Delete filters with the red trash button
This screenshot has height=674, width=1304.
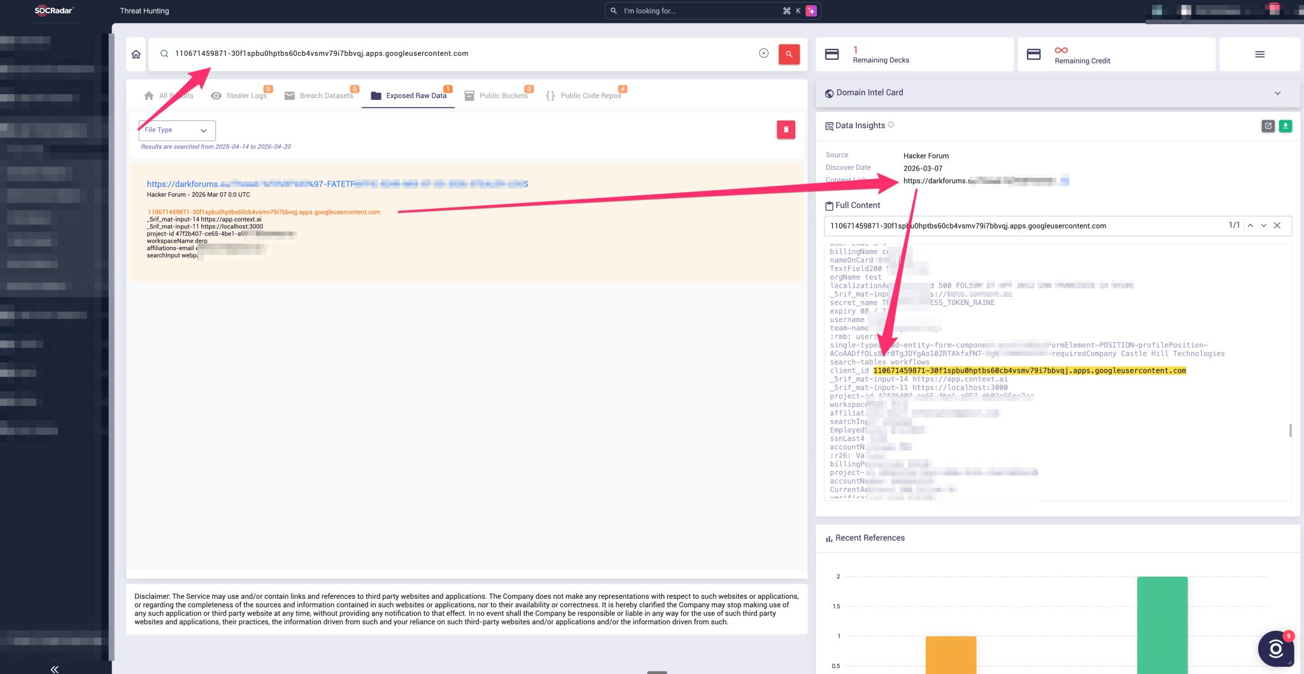point(786,130)
